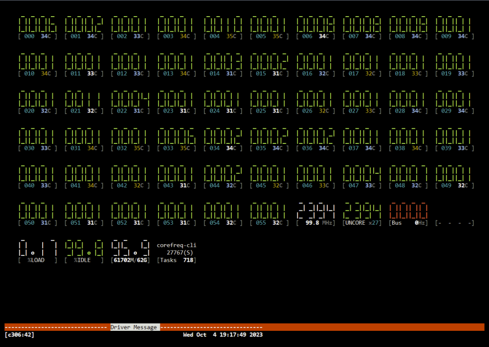Select the core 004 35C label
The width and height of the screenshot is (489, 347).
pos(223,36)
